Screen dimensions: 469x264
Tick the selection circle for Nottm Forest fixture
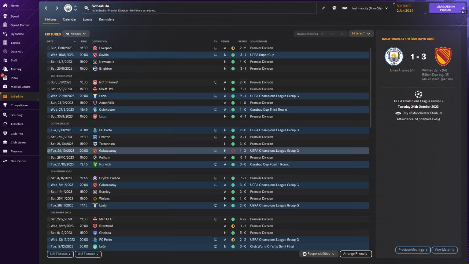49,82
